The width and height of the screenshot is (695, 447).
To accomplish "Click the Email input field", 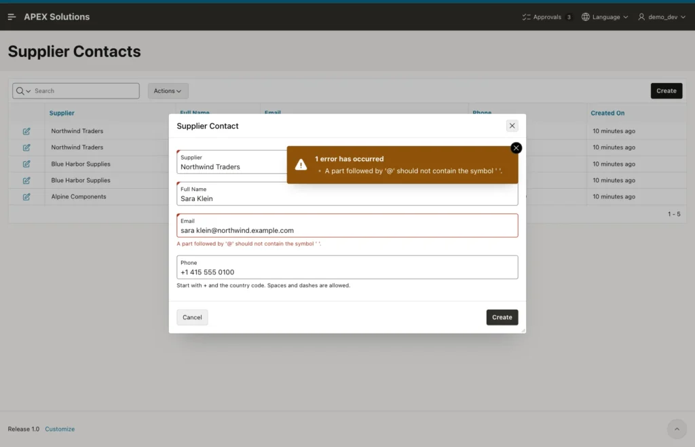I will click(x=347, y=226).
